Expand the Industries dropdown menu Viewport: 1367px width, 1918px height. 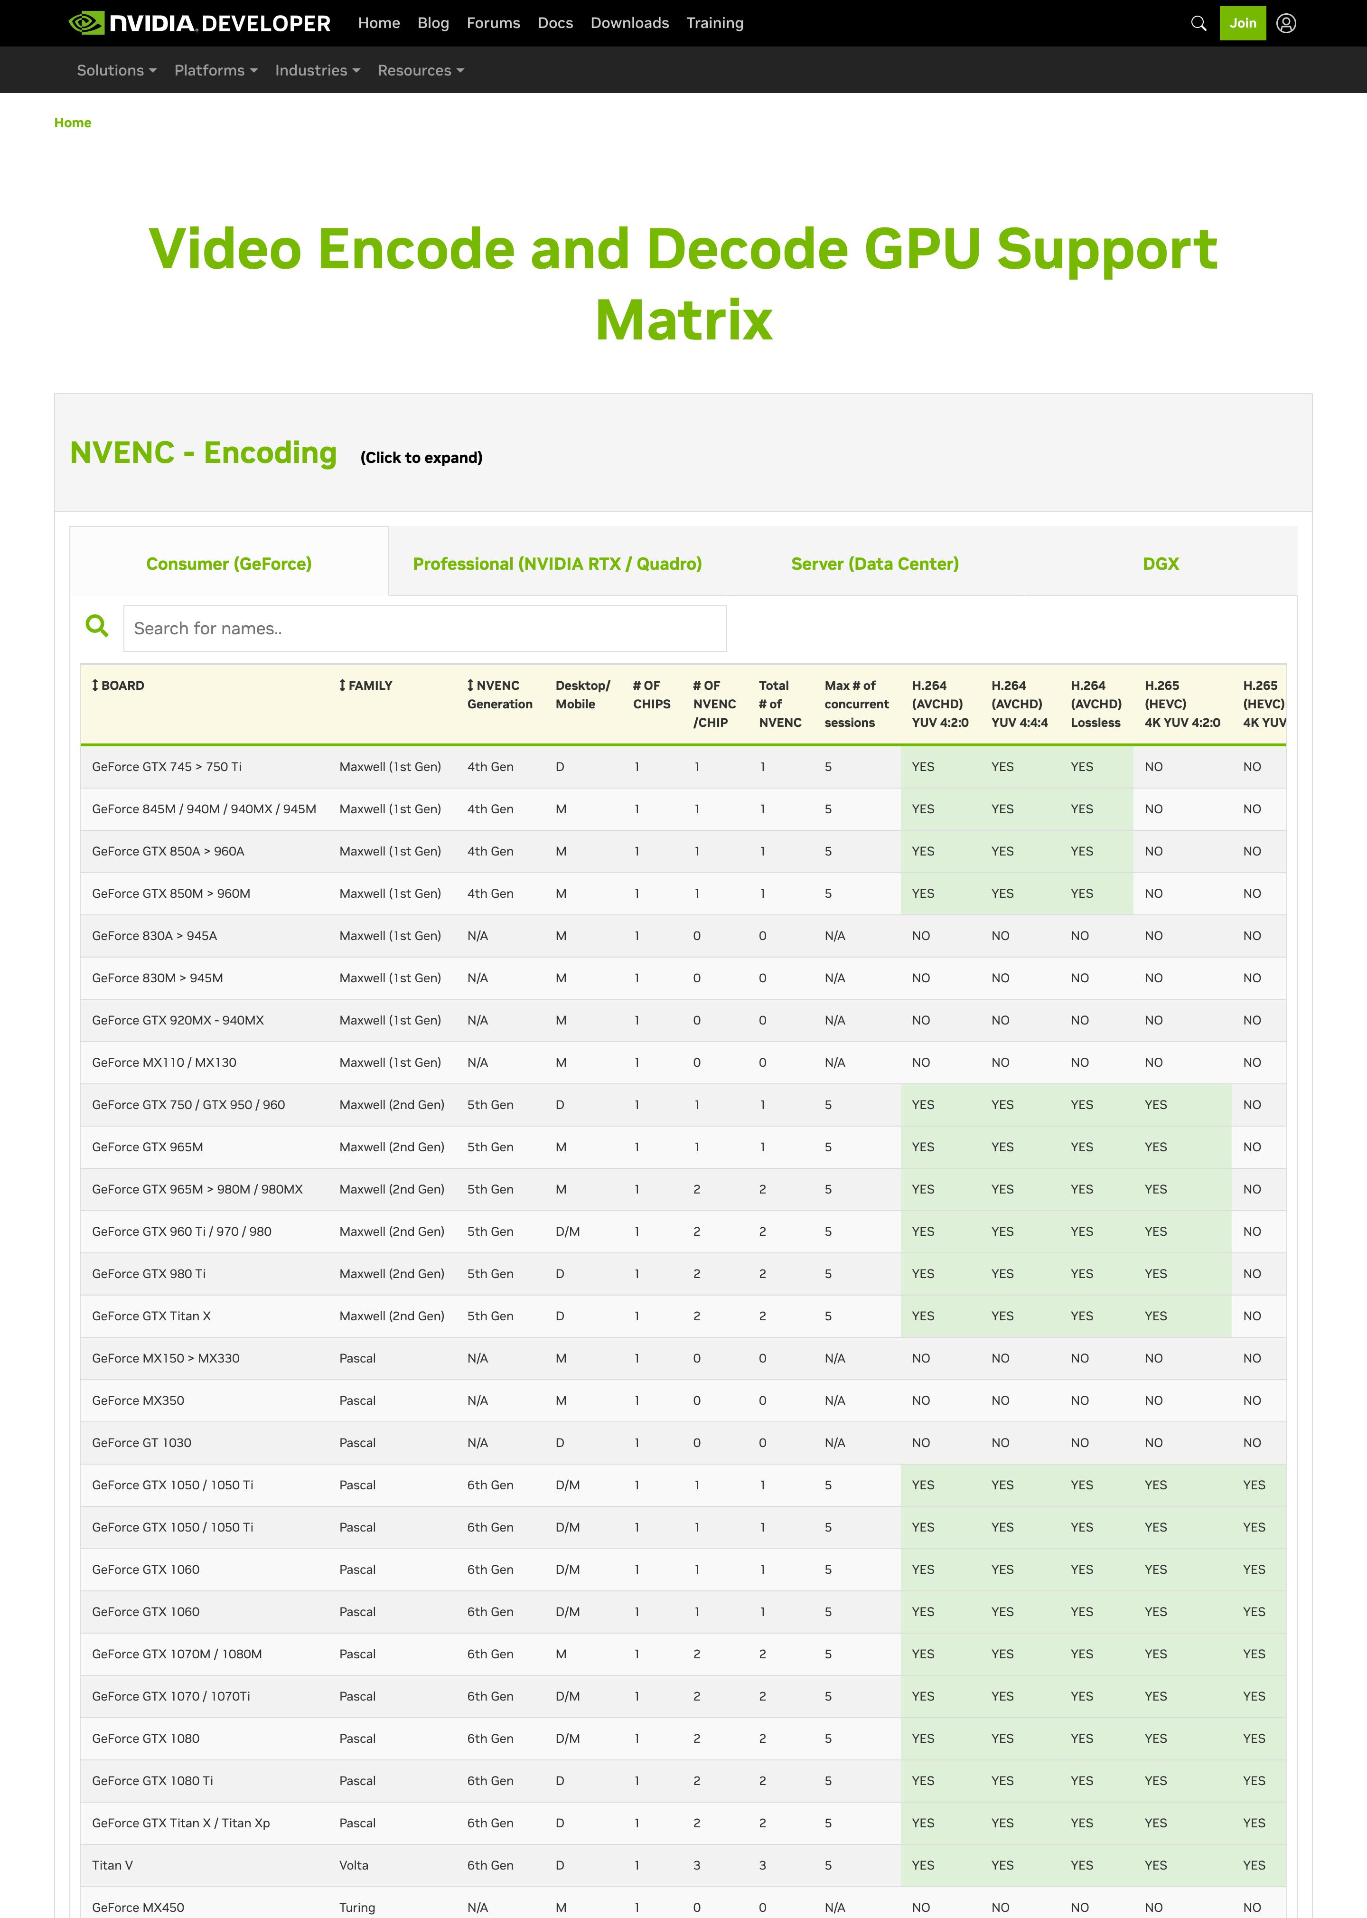pos(318,71)
